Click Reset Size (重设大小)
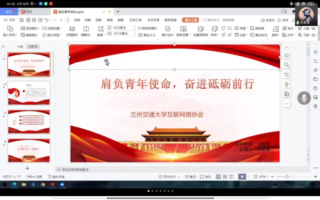The height and width of the screenshot is (200, 320). tap(147, 35)
